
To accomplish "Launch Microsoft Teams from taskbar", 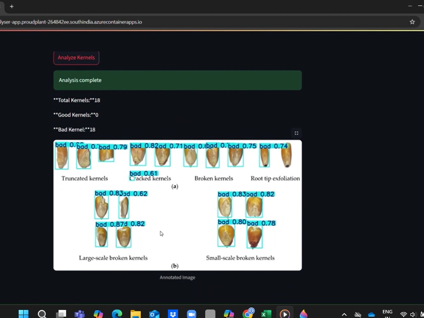I will (80, 314).
